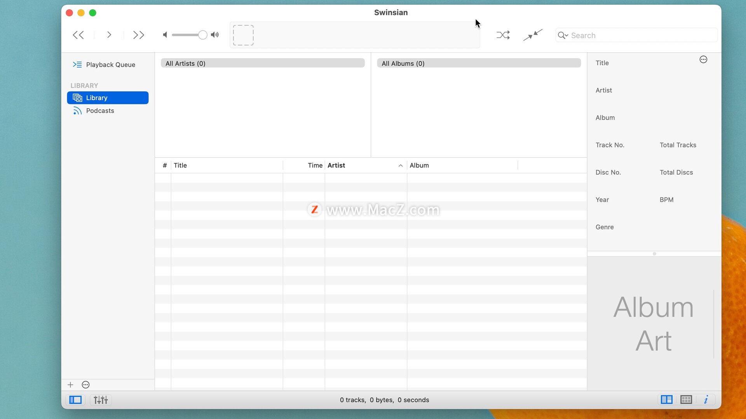
Task: Open search options magnifier dropdown
Action: [x=563, y=35]
